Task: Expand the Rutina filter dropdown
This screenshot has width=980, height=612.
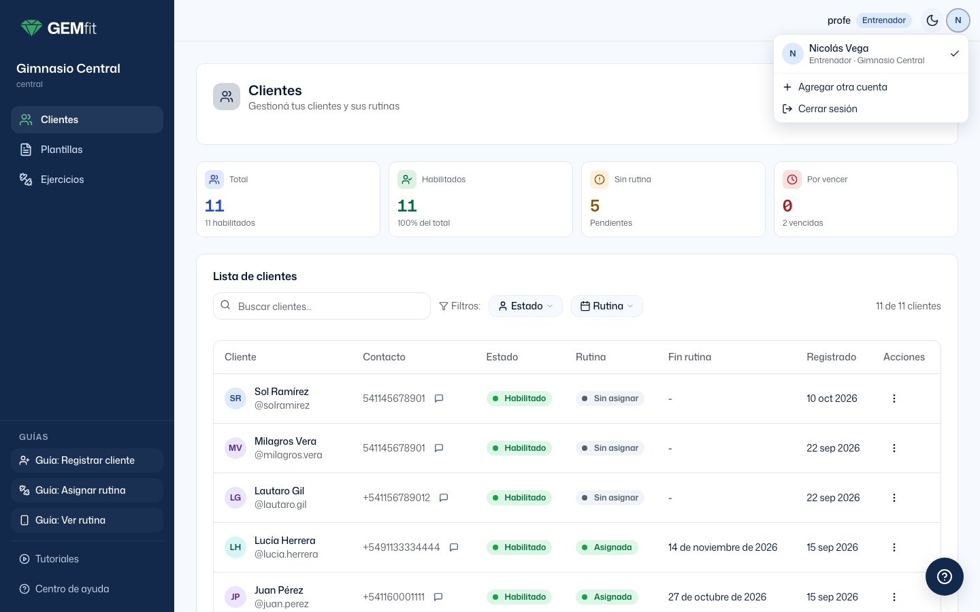Action: [x=607, y=306]
